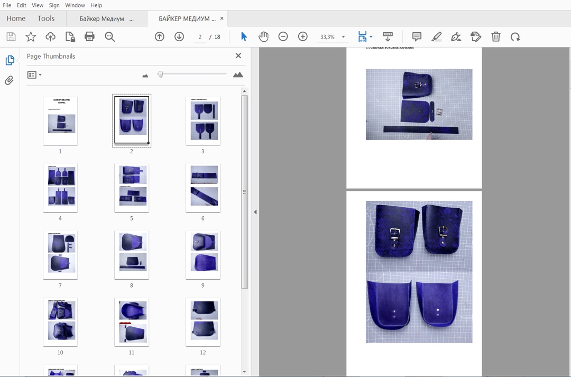Select the Hand pan tool
The width and height of the screenshot is (571, 377).
coord(263,36)
